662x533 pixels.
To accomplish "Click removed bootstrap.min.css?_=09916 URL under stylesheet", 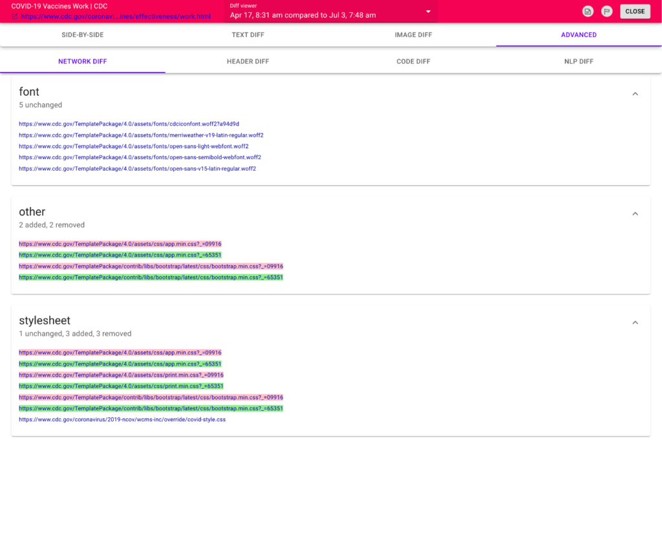I will click(151, 397).
